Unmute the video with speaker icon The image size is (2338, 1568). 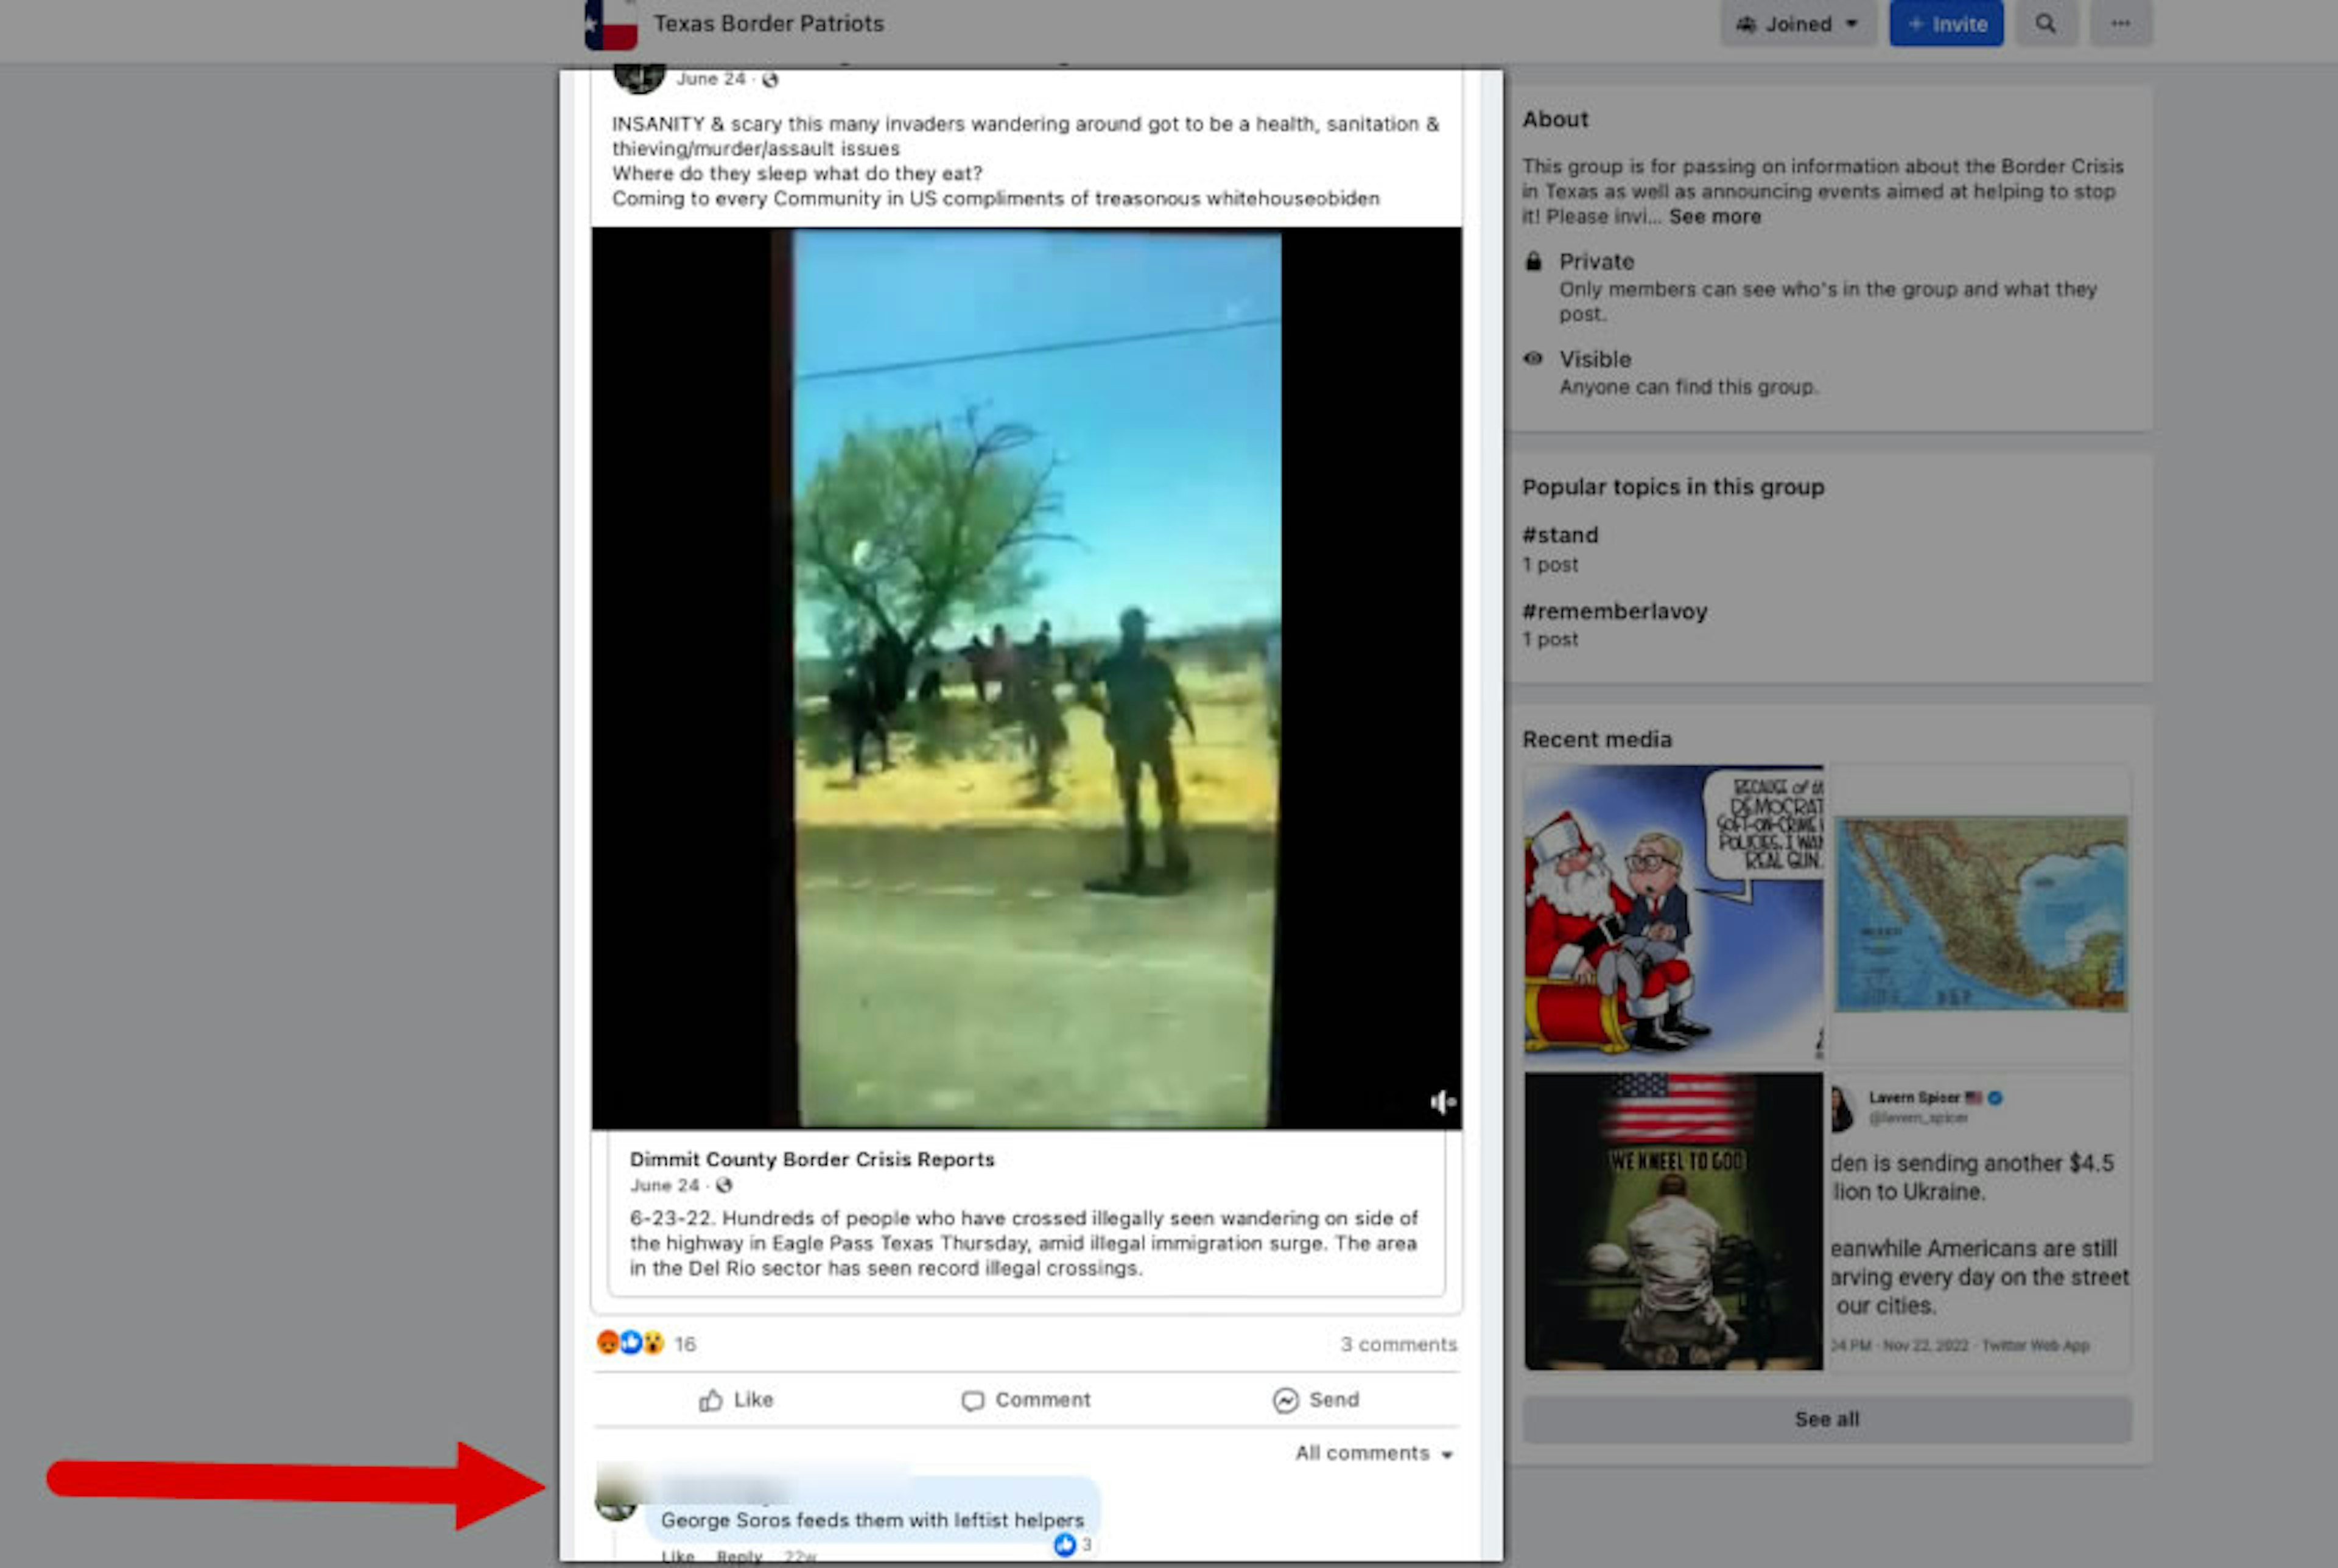(1441, 1102)
